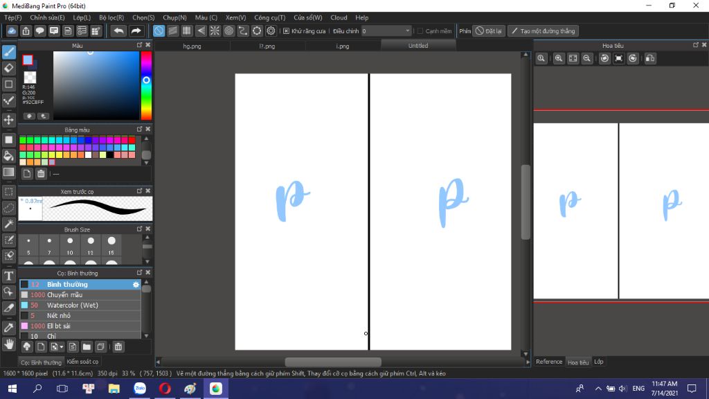Undock the Cọ: Bình thường panel

click(139, 272)
